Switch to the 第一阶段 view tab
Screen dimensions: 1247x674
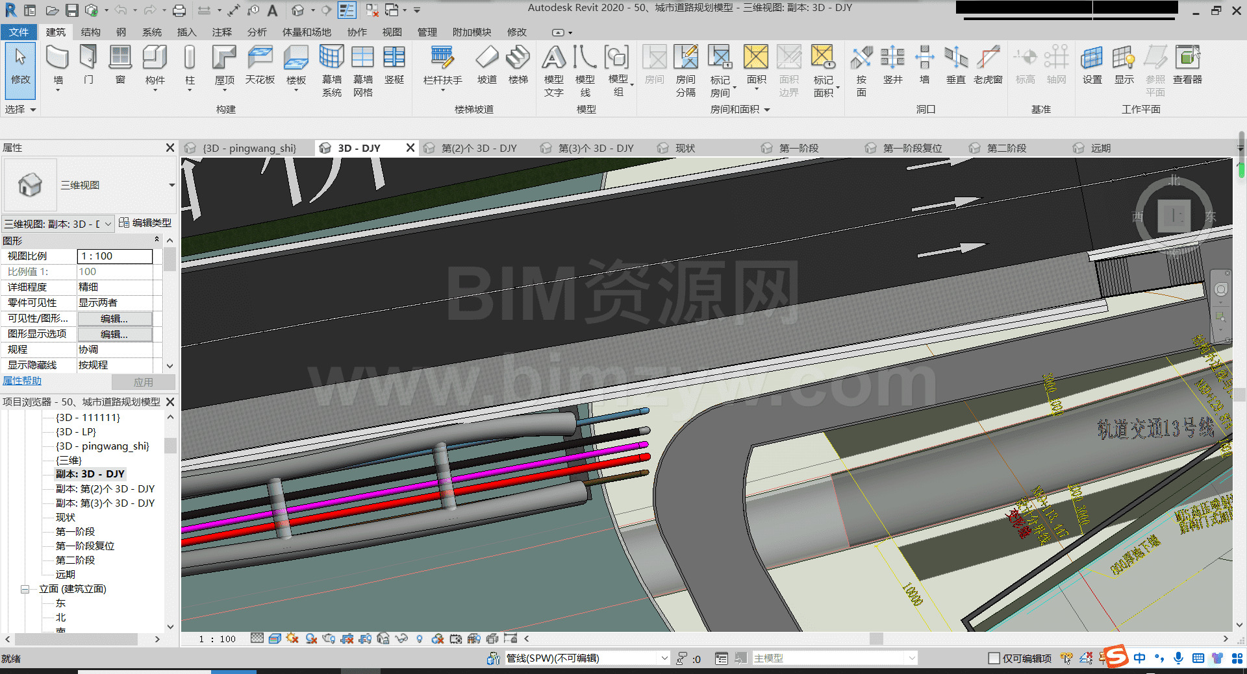(x=799, y=149)
